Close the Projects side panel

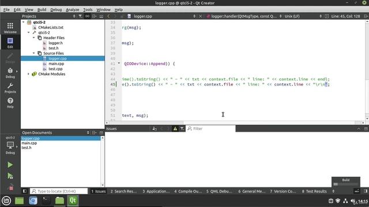point(101,16)
